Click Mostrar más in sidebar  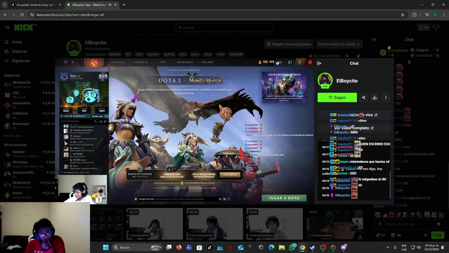[13, 136]
